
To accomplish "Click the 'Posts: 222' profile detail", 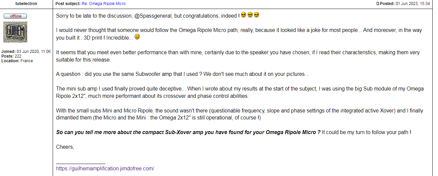I will click(11, 56).
